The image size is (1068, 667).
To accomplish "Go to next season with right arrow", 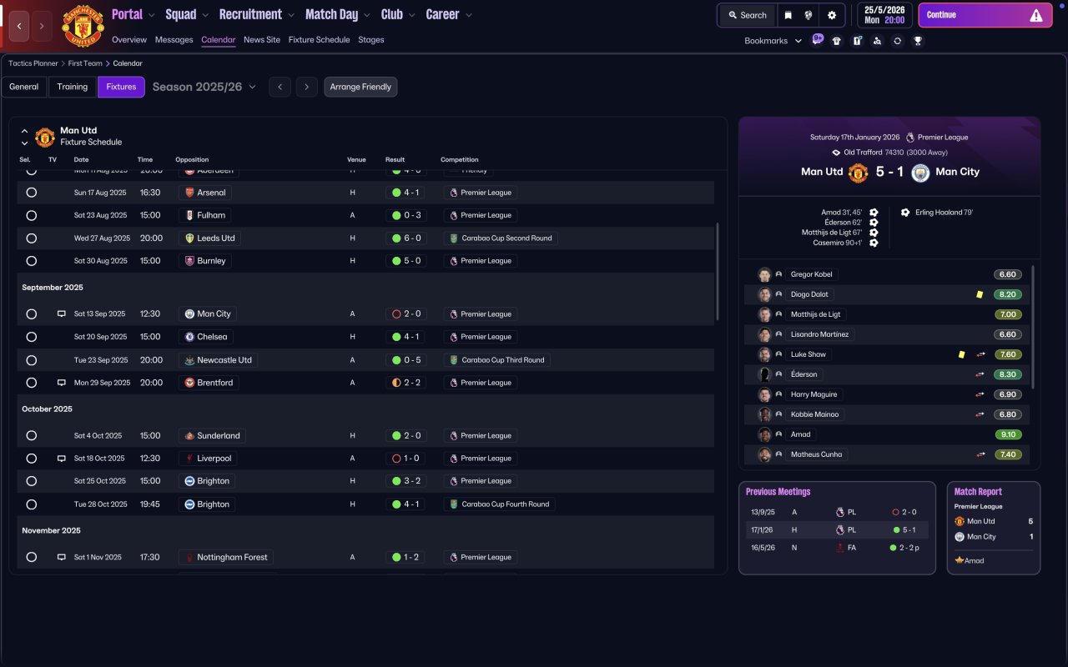I will (x=307, y=87).
